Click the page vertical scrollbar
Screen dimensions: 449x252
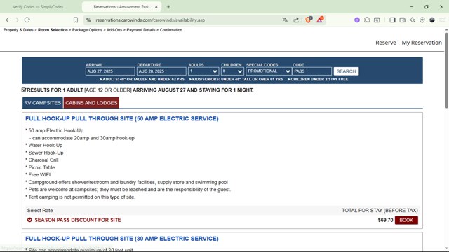(x=446, y=71)
